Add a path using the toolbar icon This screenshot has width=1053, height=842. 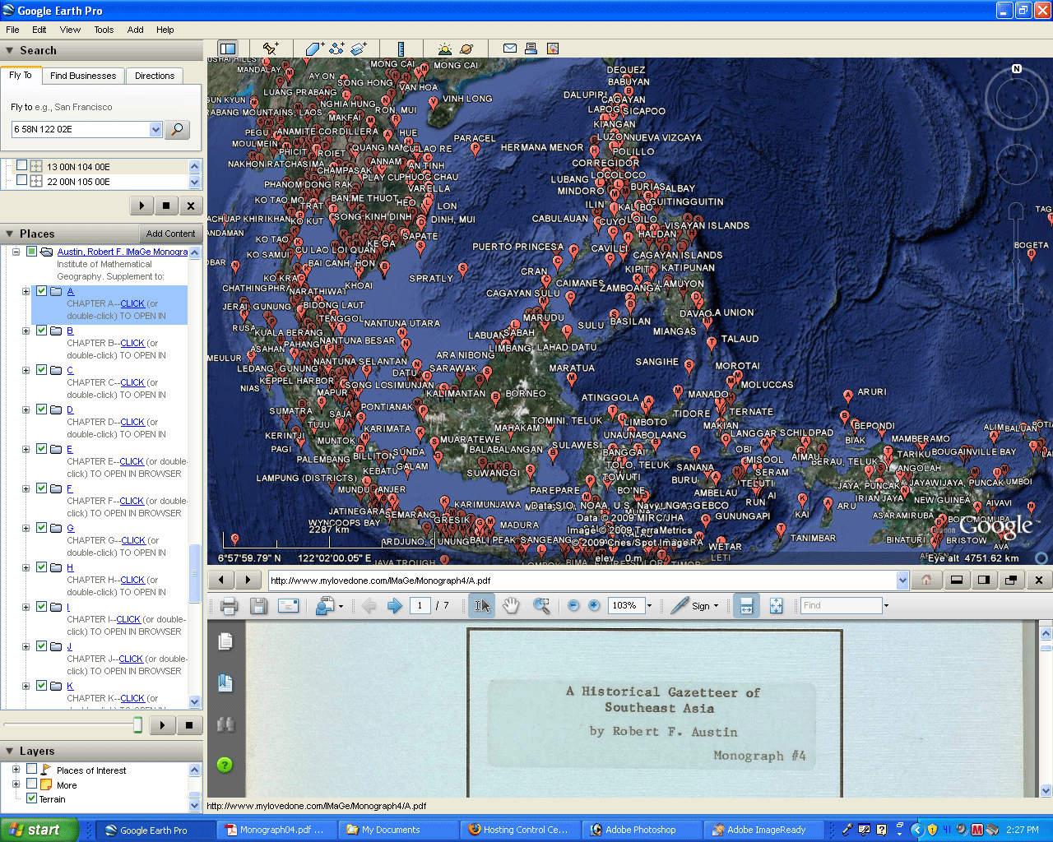336,49
